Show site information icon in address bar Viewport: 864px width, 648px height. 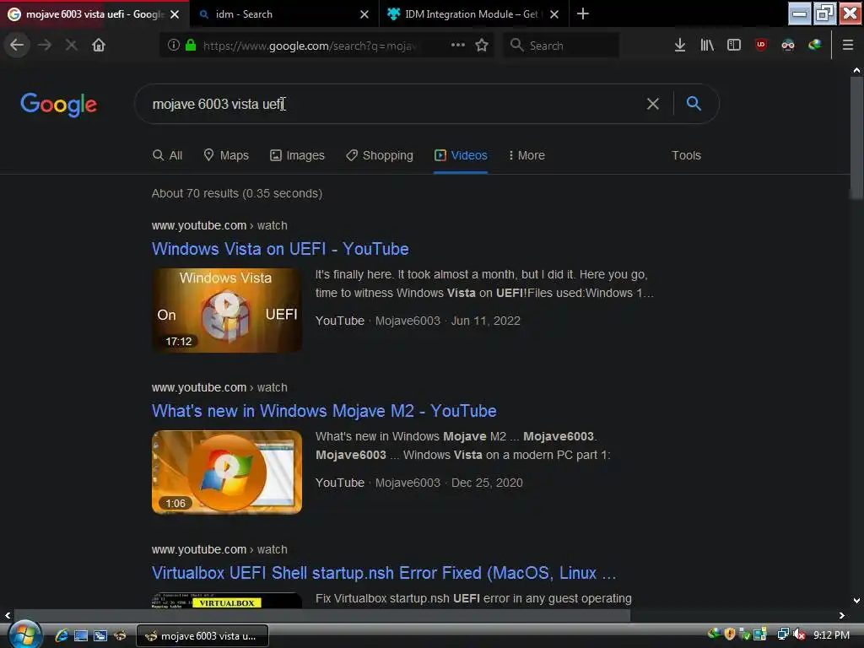[x=174, y=46]
